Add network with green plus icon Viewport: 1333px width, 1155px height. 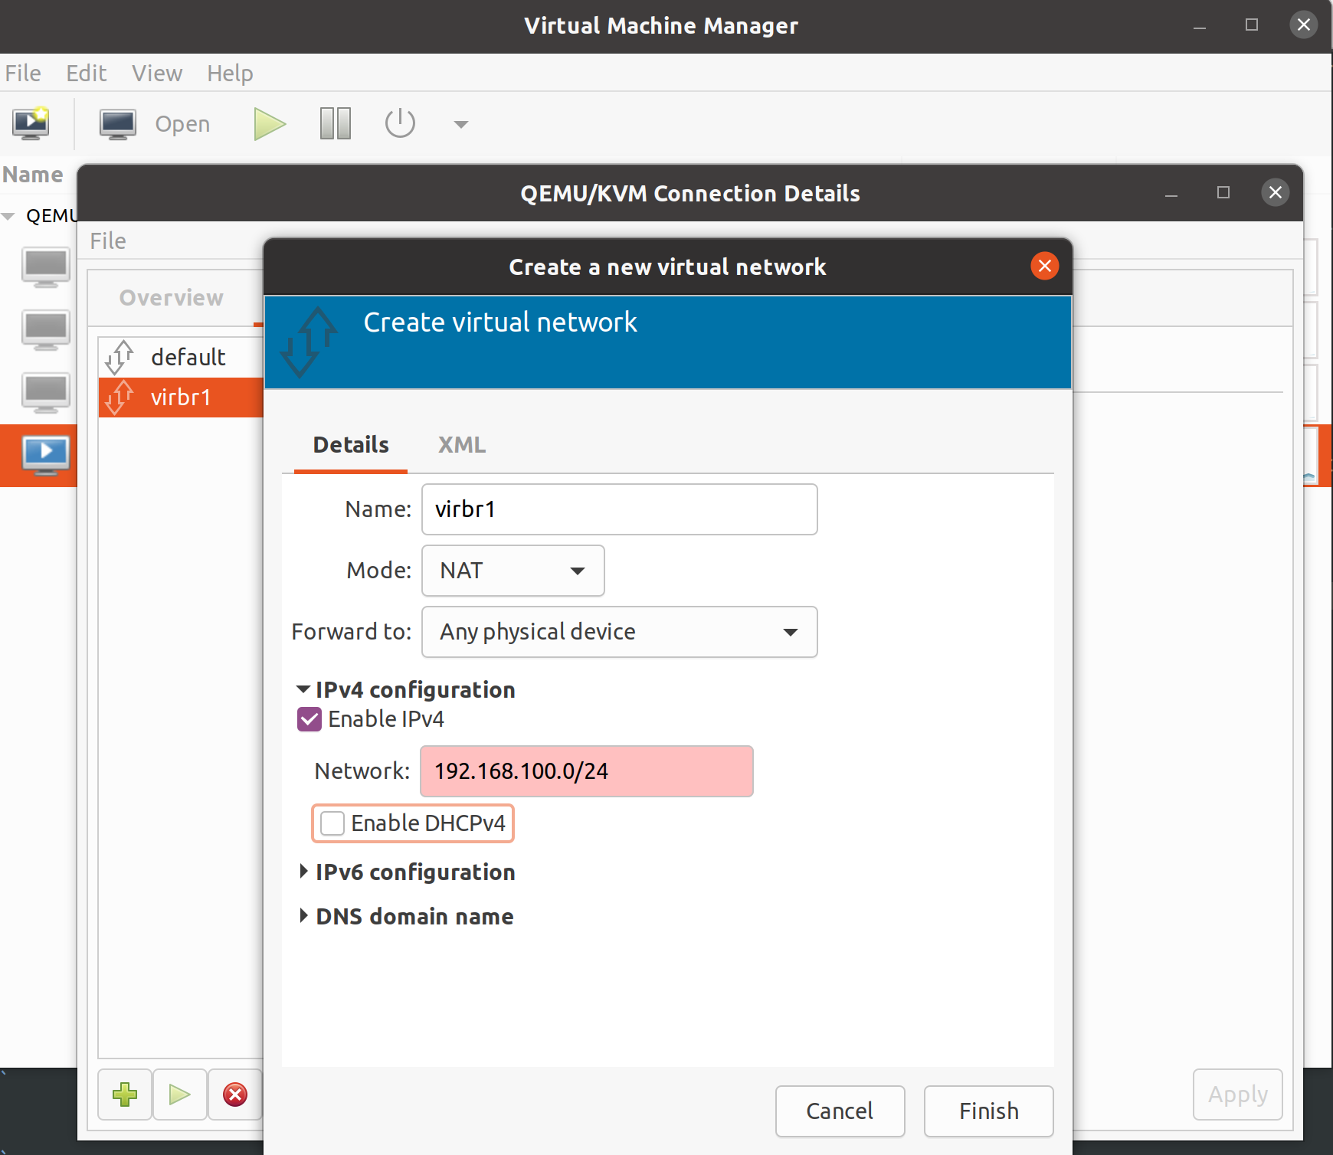pyautogui.click(x=125, y=1094)
